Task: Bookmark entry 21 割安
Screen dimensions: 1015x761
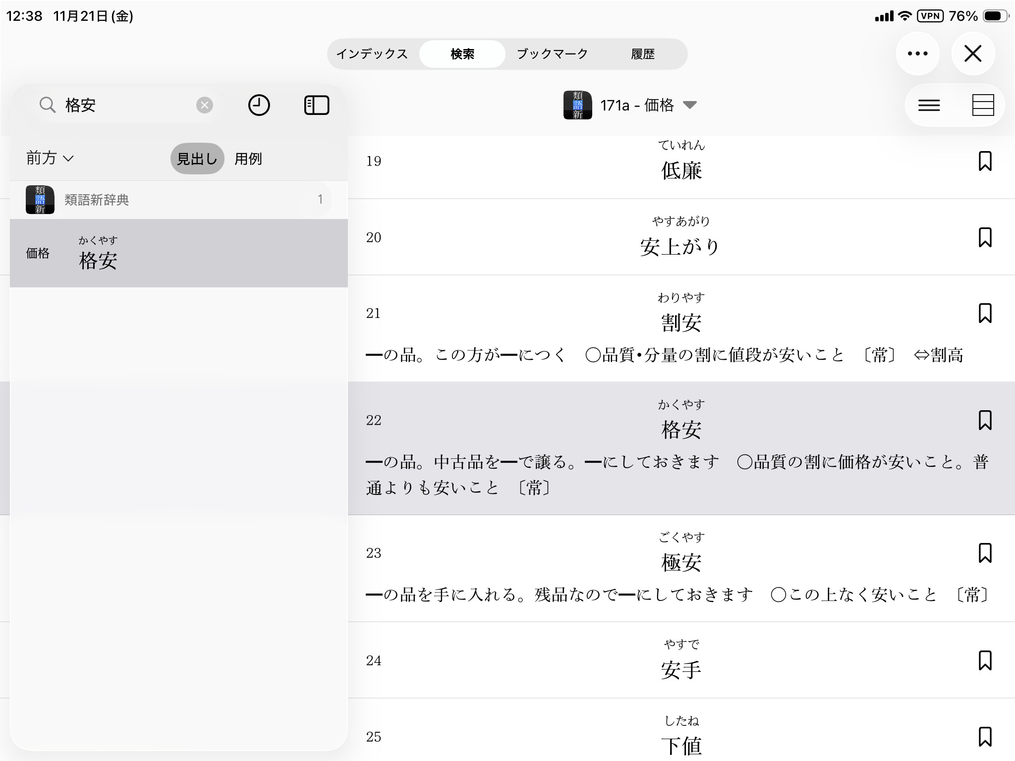Action: click(985, 313)
